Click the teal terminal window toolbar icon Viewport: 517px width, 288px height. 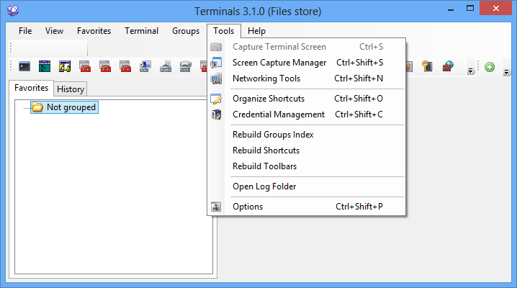coord(45,67)
